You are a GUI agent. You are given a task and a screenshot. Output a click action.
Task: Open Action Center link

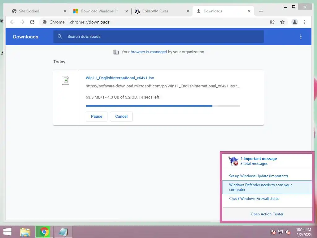(267, 214)
